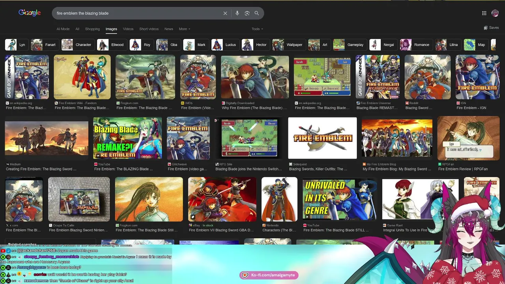Open the Ko-fi.com/amalgamyte banner
The width and height of the screenshot is (505, 284).
(x=269, y=275)
